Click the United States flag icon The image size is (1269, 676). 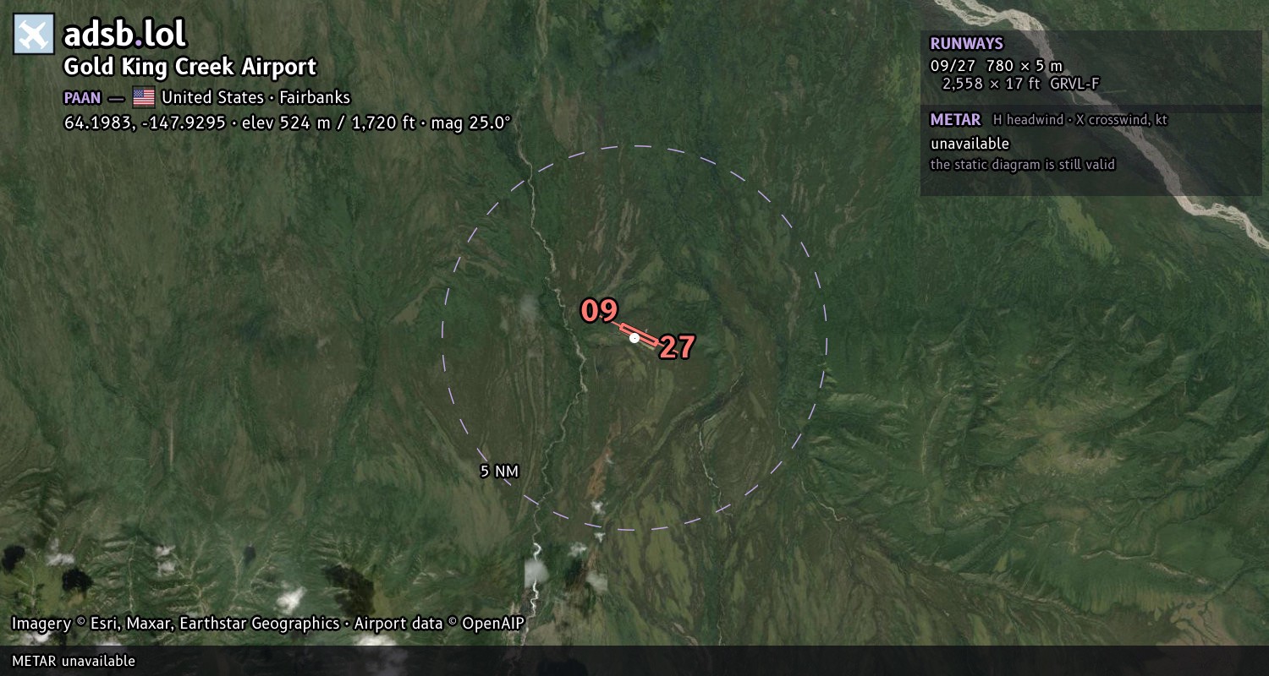144,97
